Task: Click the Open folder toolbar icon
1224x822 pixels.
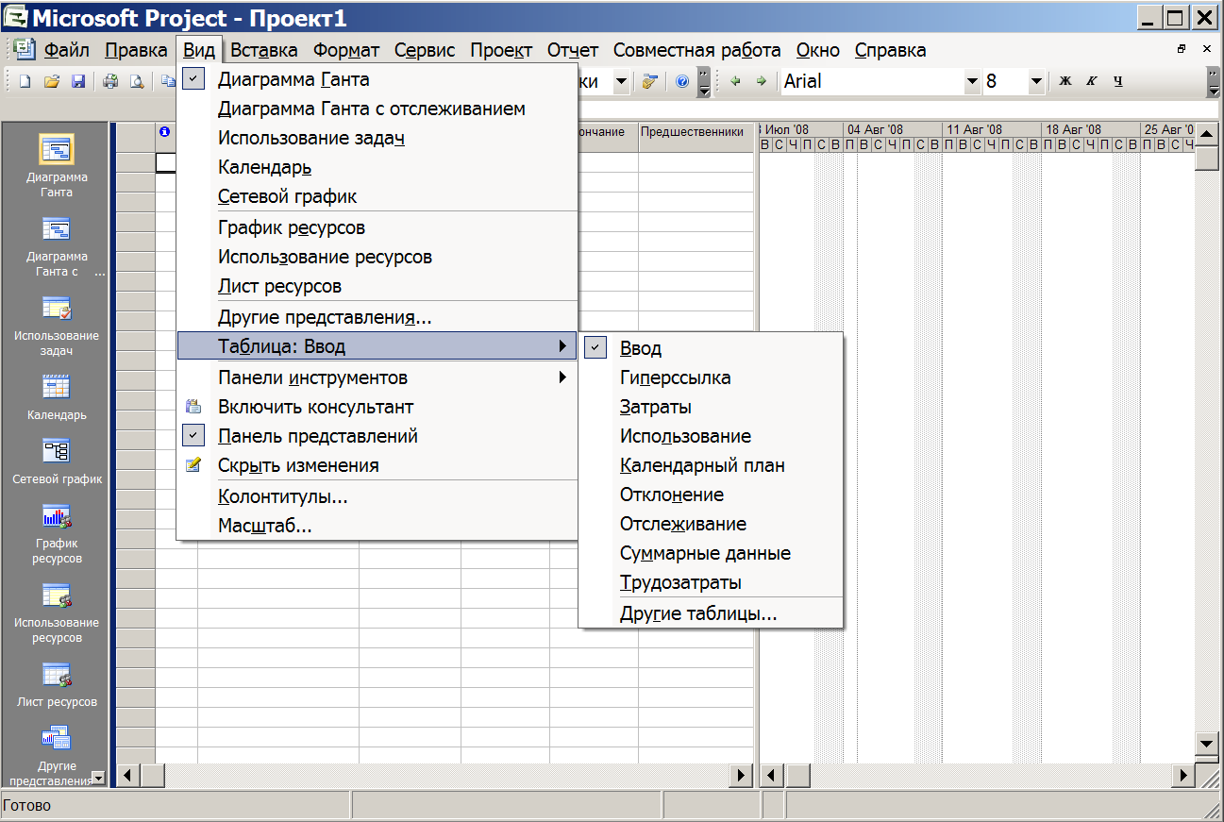Action: 52,82
